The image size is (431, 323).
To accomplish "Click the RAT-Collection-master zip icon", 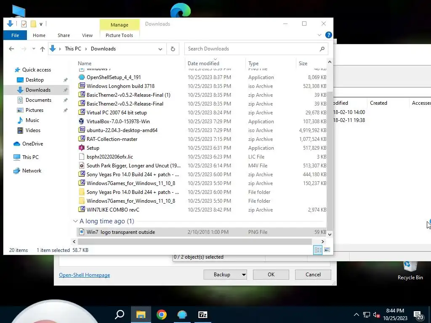I will pyautogui.click(x=82, y=139).
